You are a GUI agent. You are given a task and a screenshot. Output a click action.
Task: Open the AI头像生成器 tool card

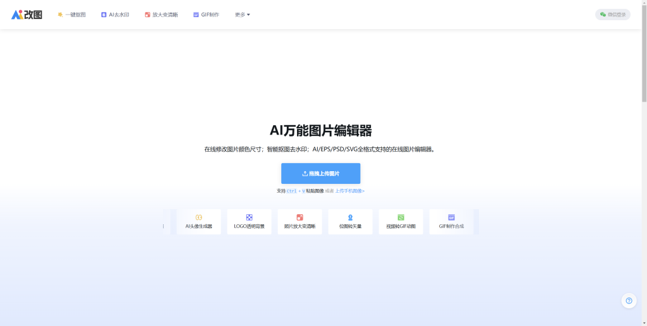coord(198,222)
